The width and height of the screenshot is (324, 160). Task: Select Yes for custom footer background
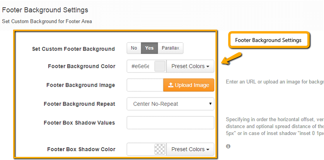149,48
